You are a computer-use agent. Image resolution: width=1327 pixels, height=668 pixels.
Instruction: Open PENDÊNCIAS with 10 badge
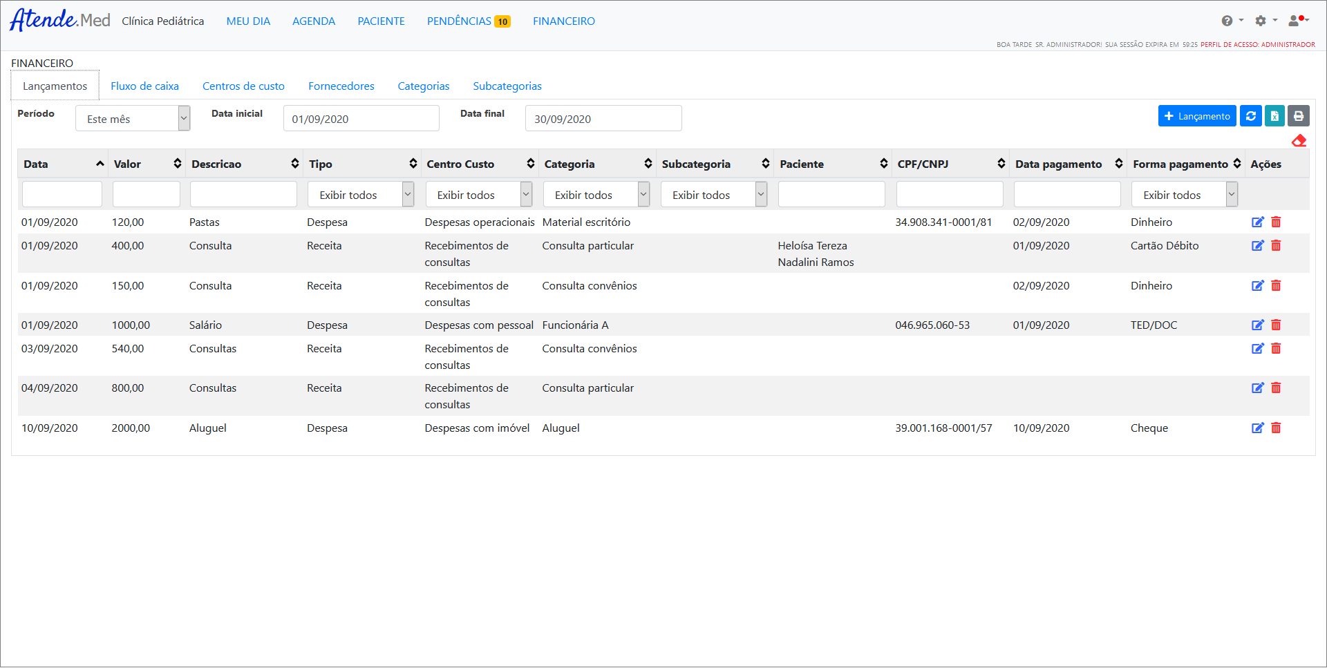tap(469, 21)
